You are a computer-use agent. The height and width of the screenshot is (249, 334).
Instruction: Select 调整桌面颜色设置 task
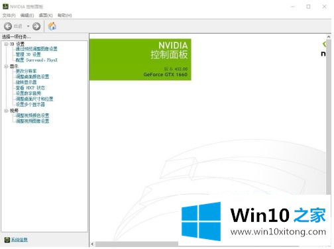point(32,77)
